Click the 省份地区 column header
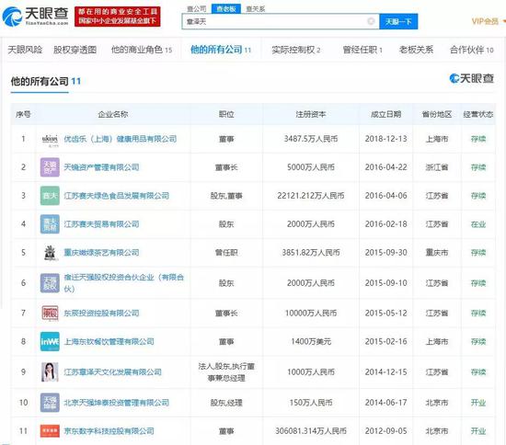 click(x=437, y=114)
